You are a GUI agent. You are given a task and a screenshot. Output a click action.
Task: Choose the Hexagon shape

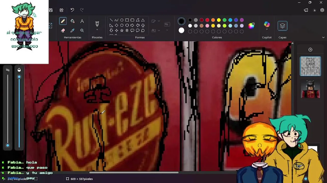127,25
